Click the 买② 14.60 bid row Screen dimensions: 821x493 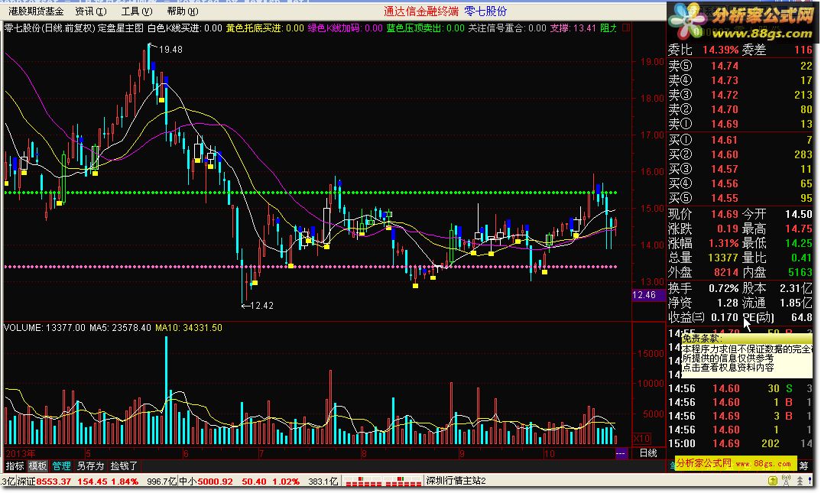pos(740,155)
